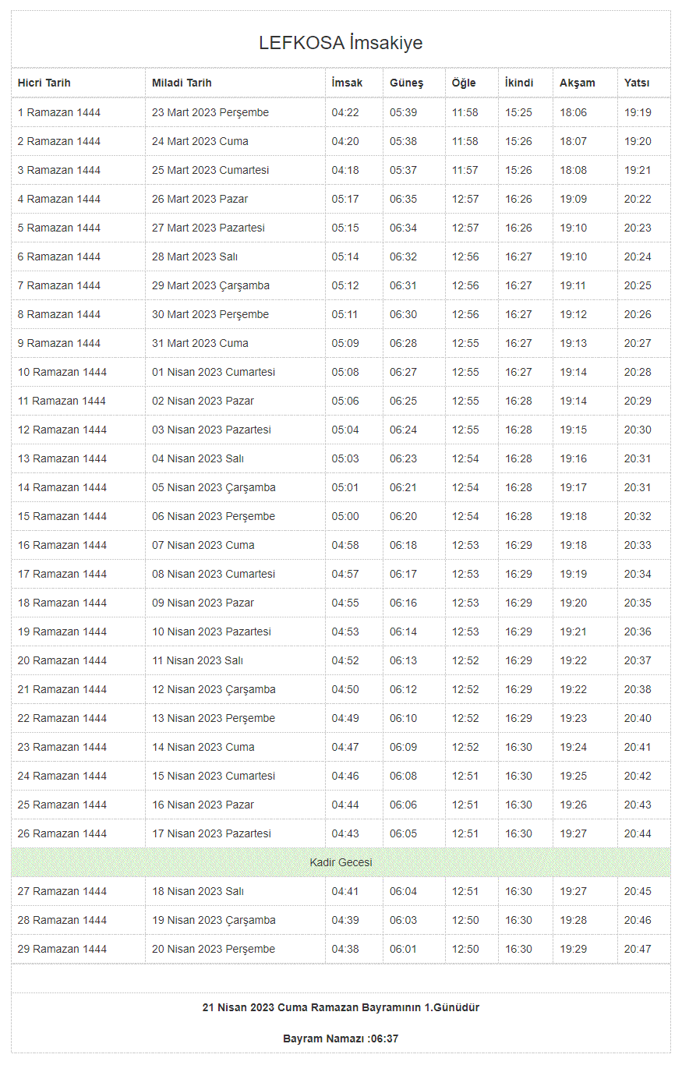Screen dimensions: 689x1072
Task: Click the Bayram Namazı 06:37 text
Action: coord(341,1038)
